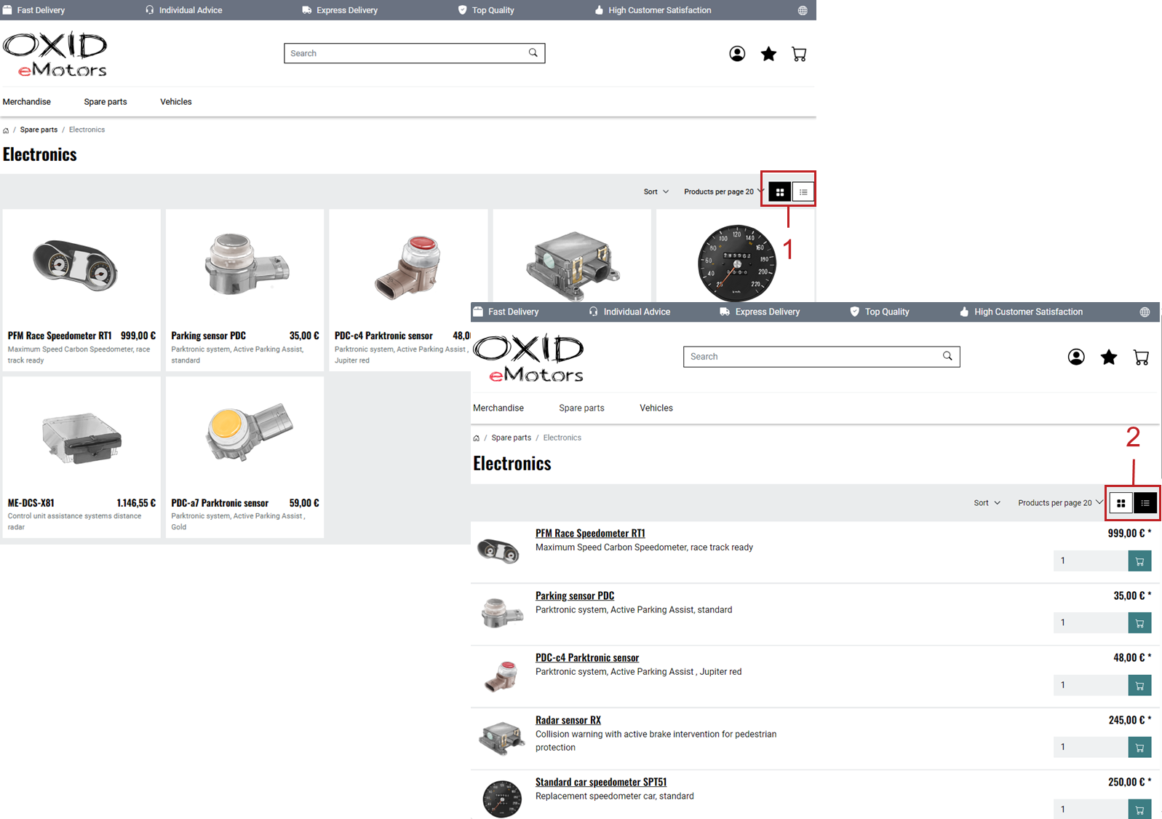Image resolution: width=1162 pixels, height=819 pixels.
Task: Open Standard car speedometer SPT51 link
Action: coord(601,782)
